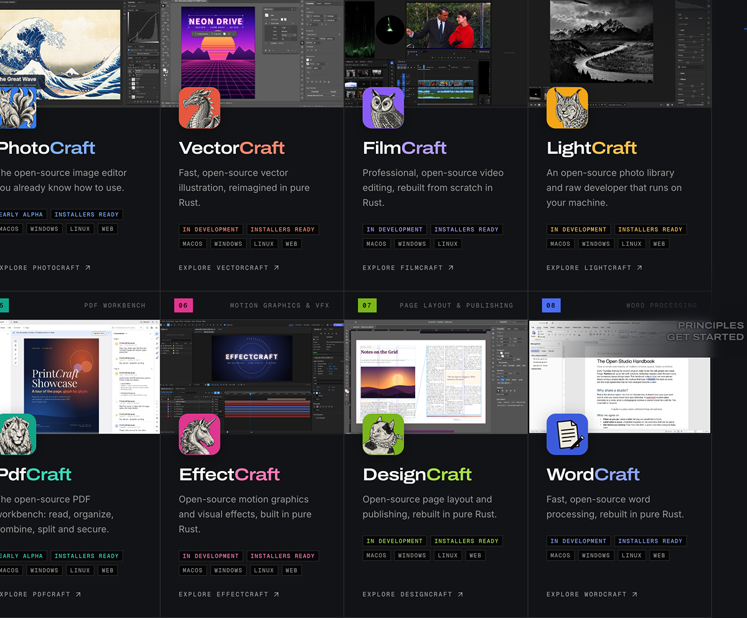Click the green 07 number badge
Image resolution: width=747 pixels, height=618 pixels.
click(x=367, y=306)
